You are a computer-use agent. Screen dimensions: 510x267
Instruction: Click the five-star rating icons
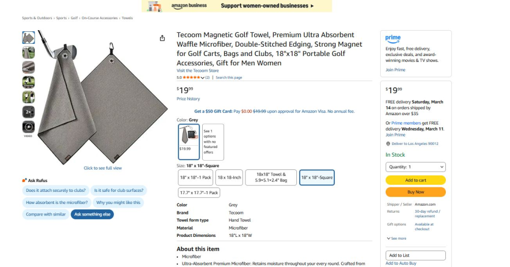(191, 77)
